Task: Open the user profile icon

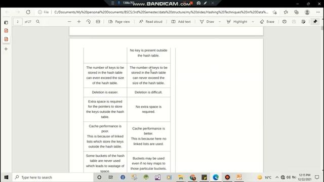Action: (x=307, y=12)
